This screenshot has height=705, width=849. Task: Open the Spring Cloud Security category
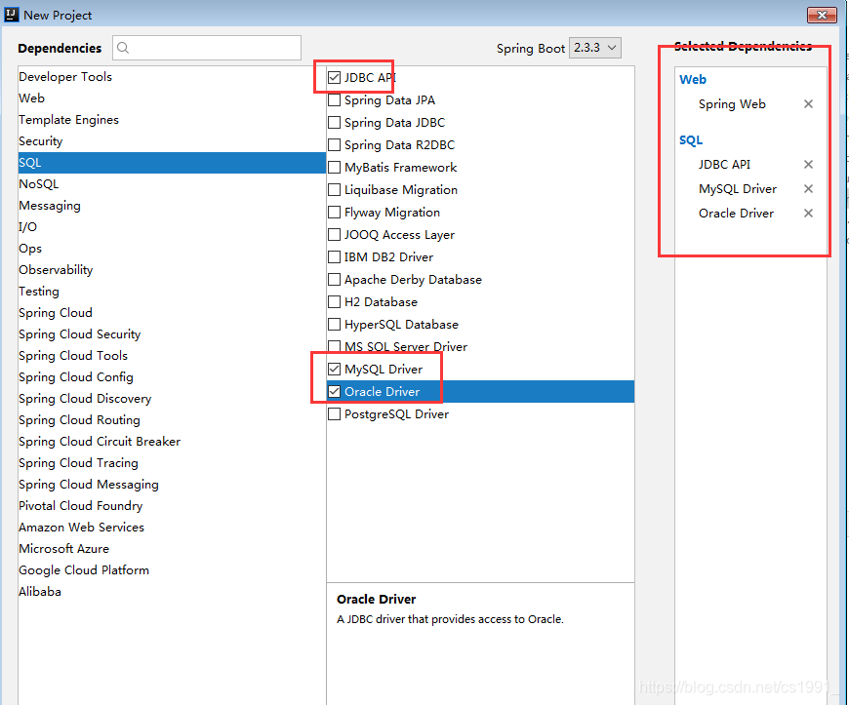(x=172, y=334)
